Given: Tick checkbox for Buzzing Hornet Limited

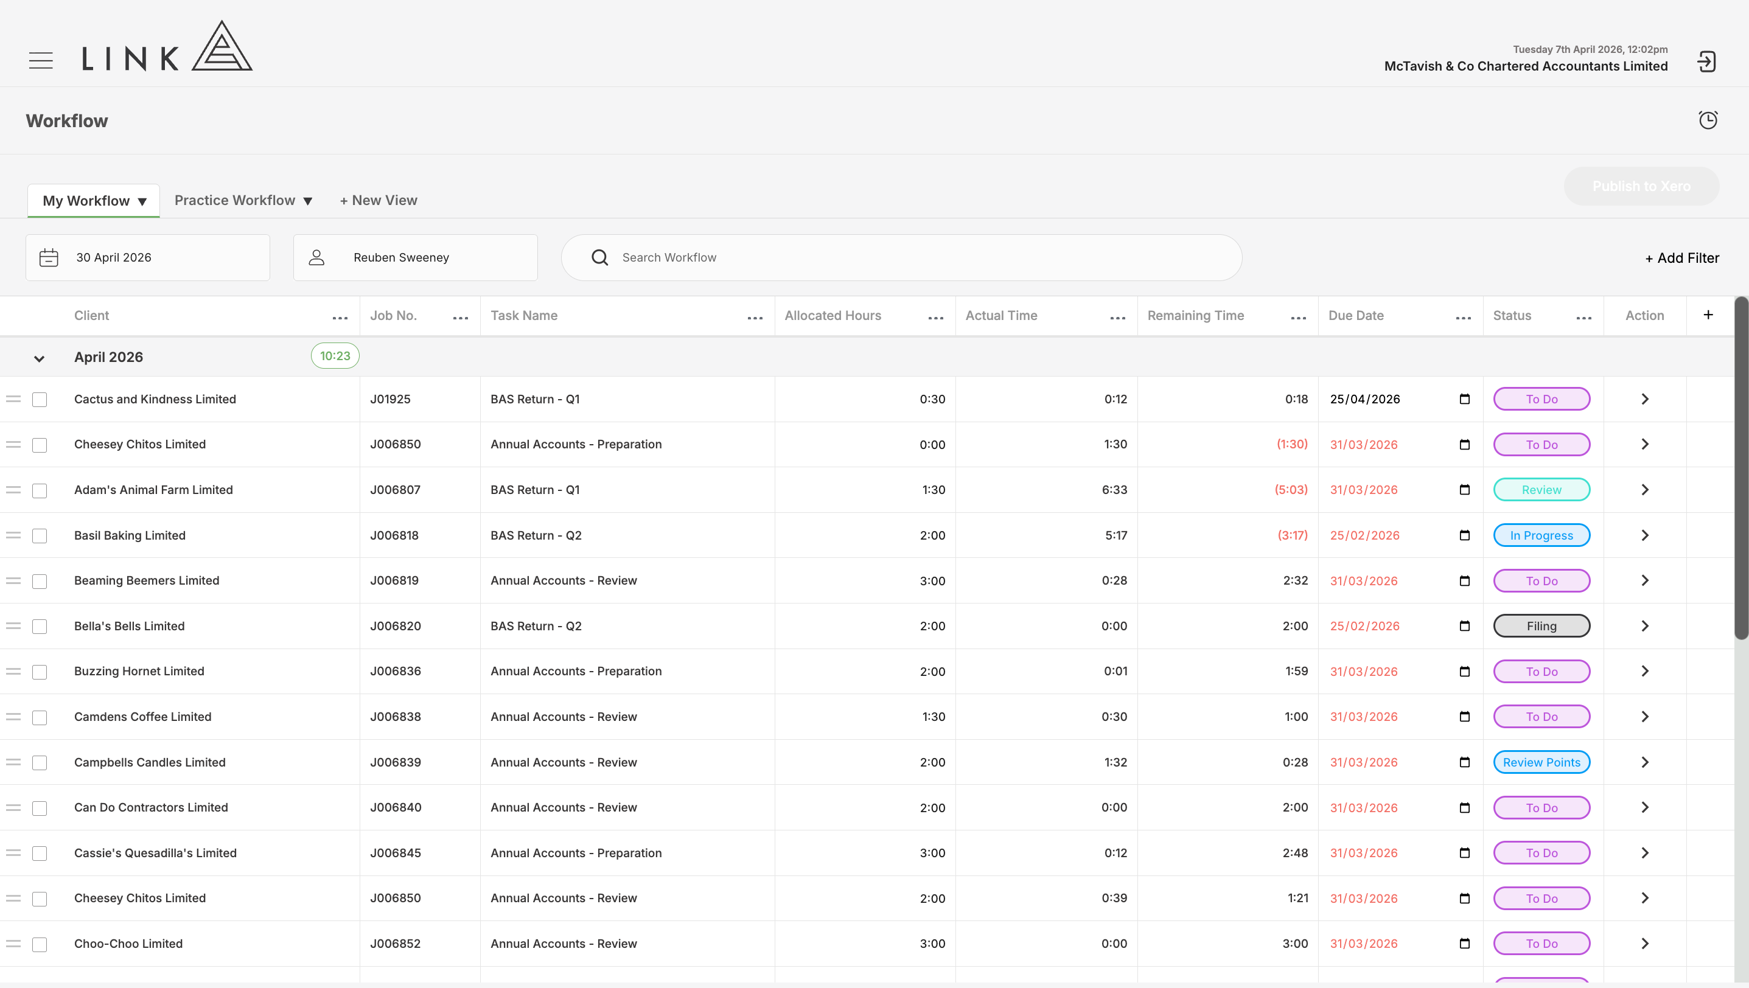Looking at the screenshot, I should click(40, 672).
